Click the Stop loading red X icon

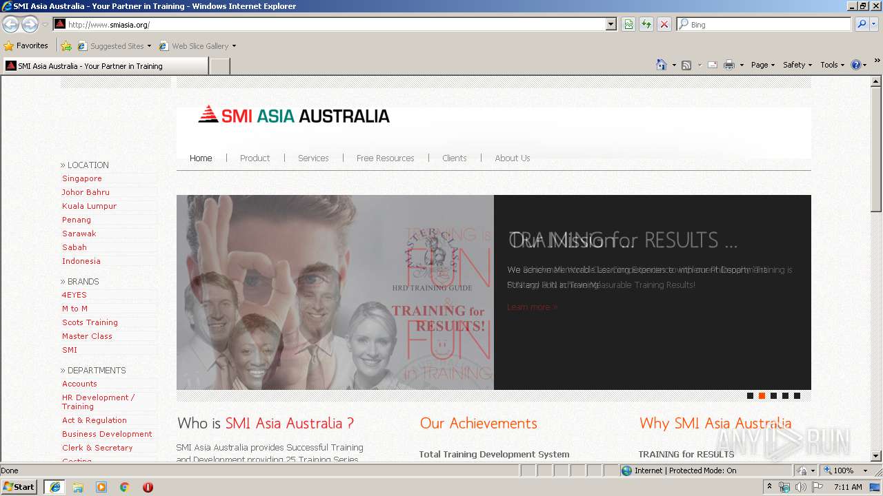[664, 24]
